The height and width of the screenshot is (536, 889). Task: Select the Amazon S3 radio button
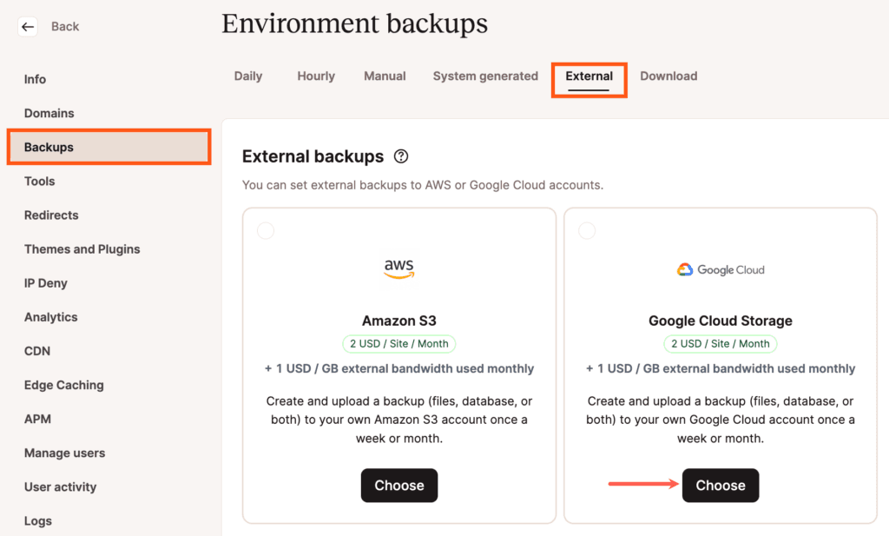point(266,230)
